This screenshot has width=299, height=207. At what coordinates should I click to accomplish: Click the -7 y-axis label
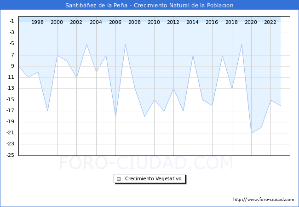pyautogui.click(x=12, y=55)
